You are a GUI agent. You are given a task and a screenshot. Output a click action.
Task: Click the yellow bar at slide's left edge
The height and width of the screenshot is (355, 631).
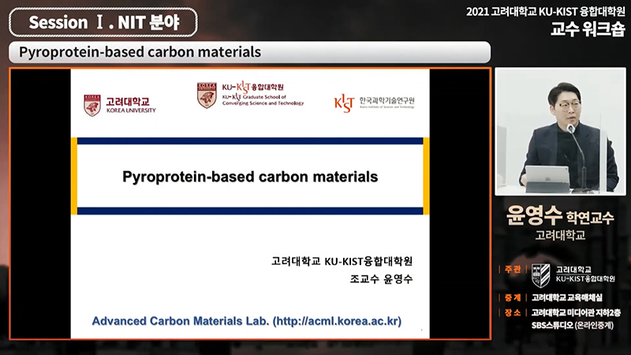coord(74,176)
